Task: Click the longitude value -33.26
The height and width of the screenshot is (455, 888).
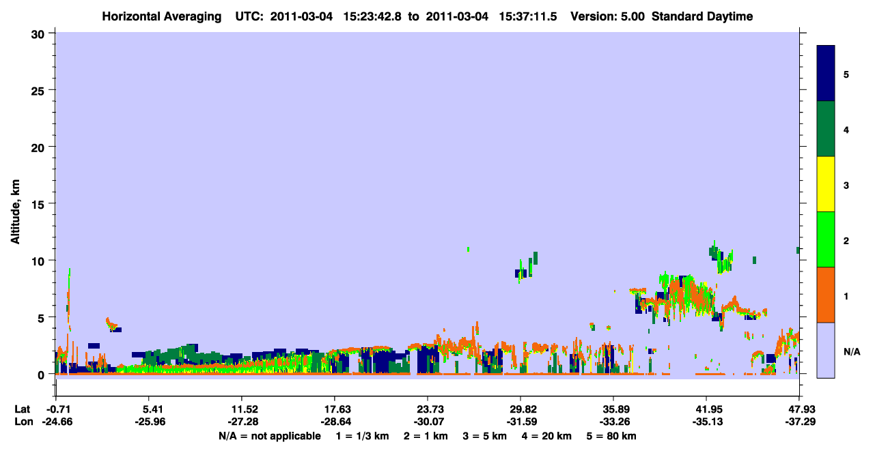Action: (x=613, y=422)
